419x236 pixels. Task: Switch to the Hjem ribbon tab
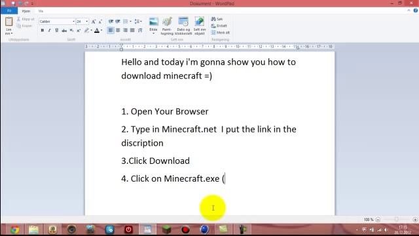[x=26, y=11]
